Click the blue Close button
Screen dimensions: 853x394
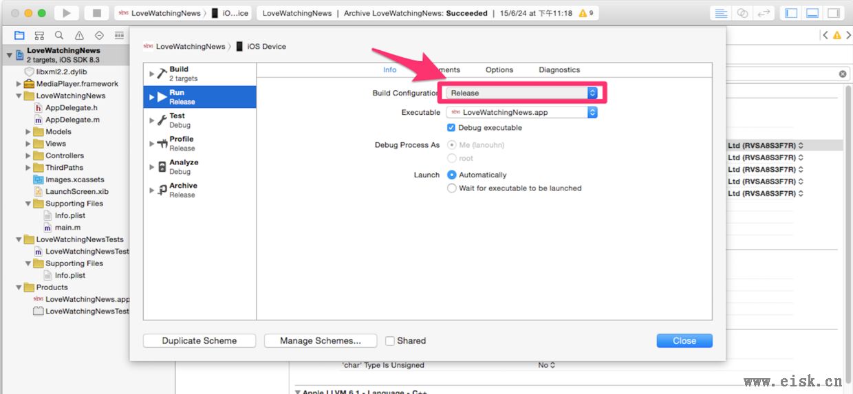684,341
